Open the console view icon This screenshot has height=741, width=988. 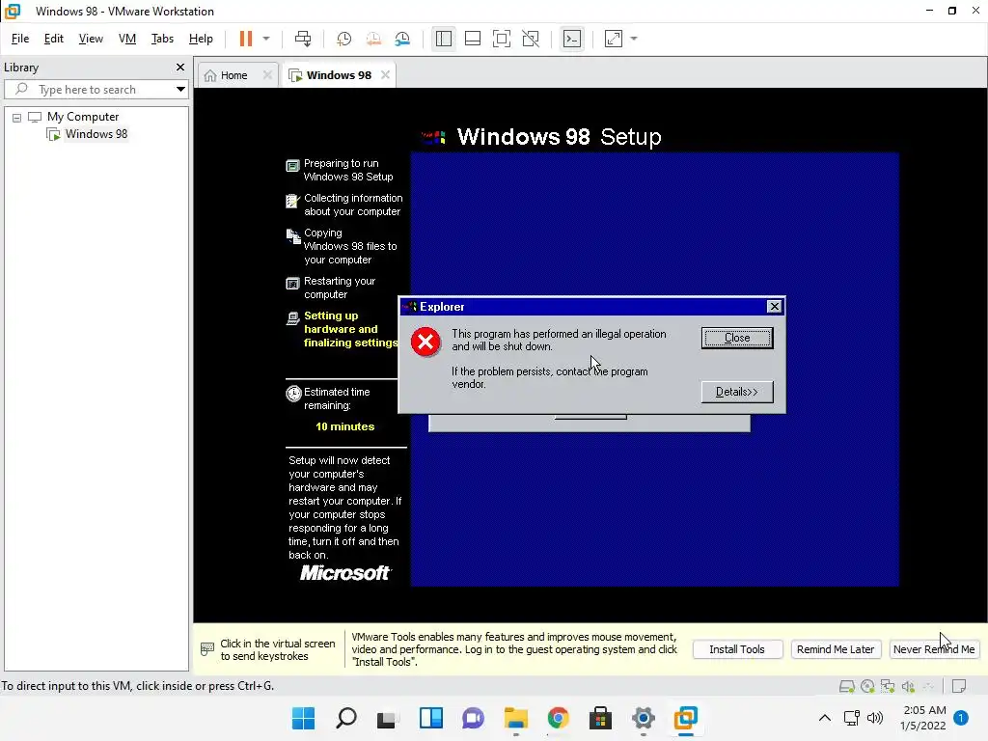[572, 39]
